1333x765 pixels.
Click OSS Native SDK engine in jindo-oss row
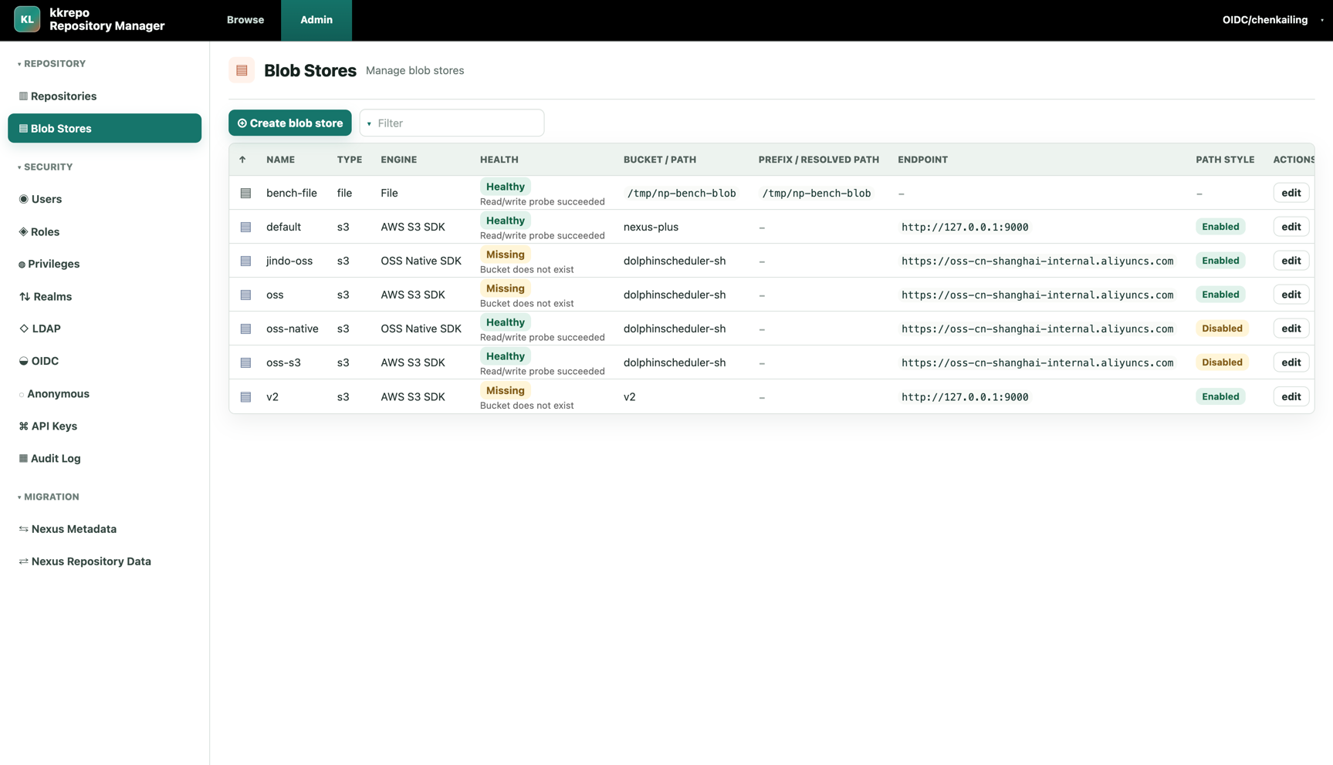coord(421,261)
